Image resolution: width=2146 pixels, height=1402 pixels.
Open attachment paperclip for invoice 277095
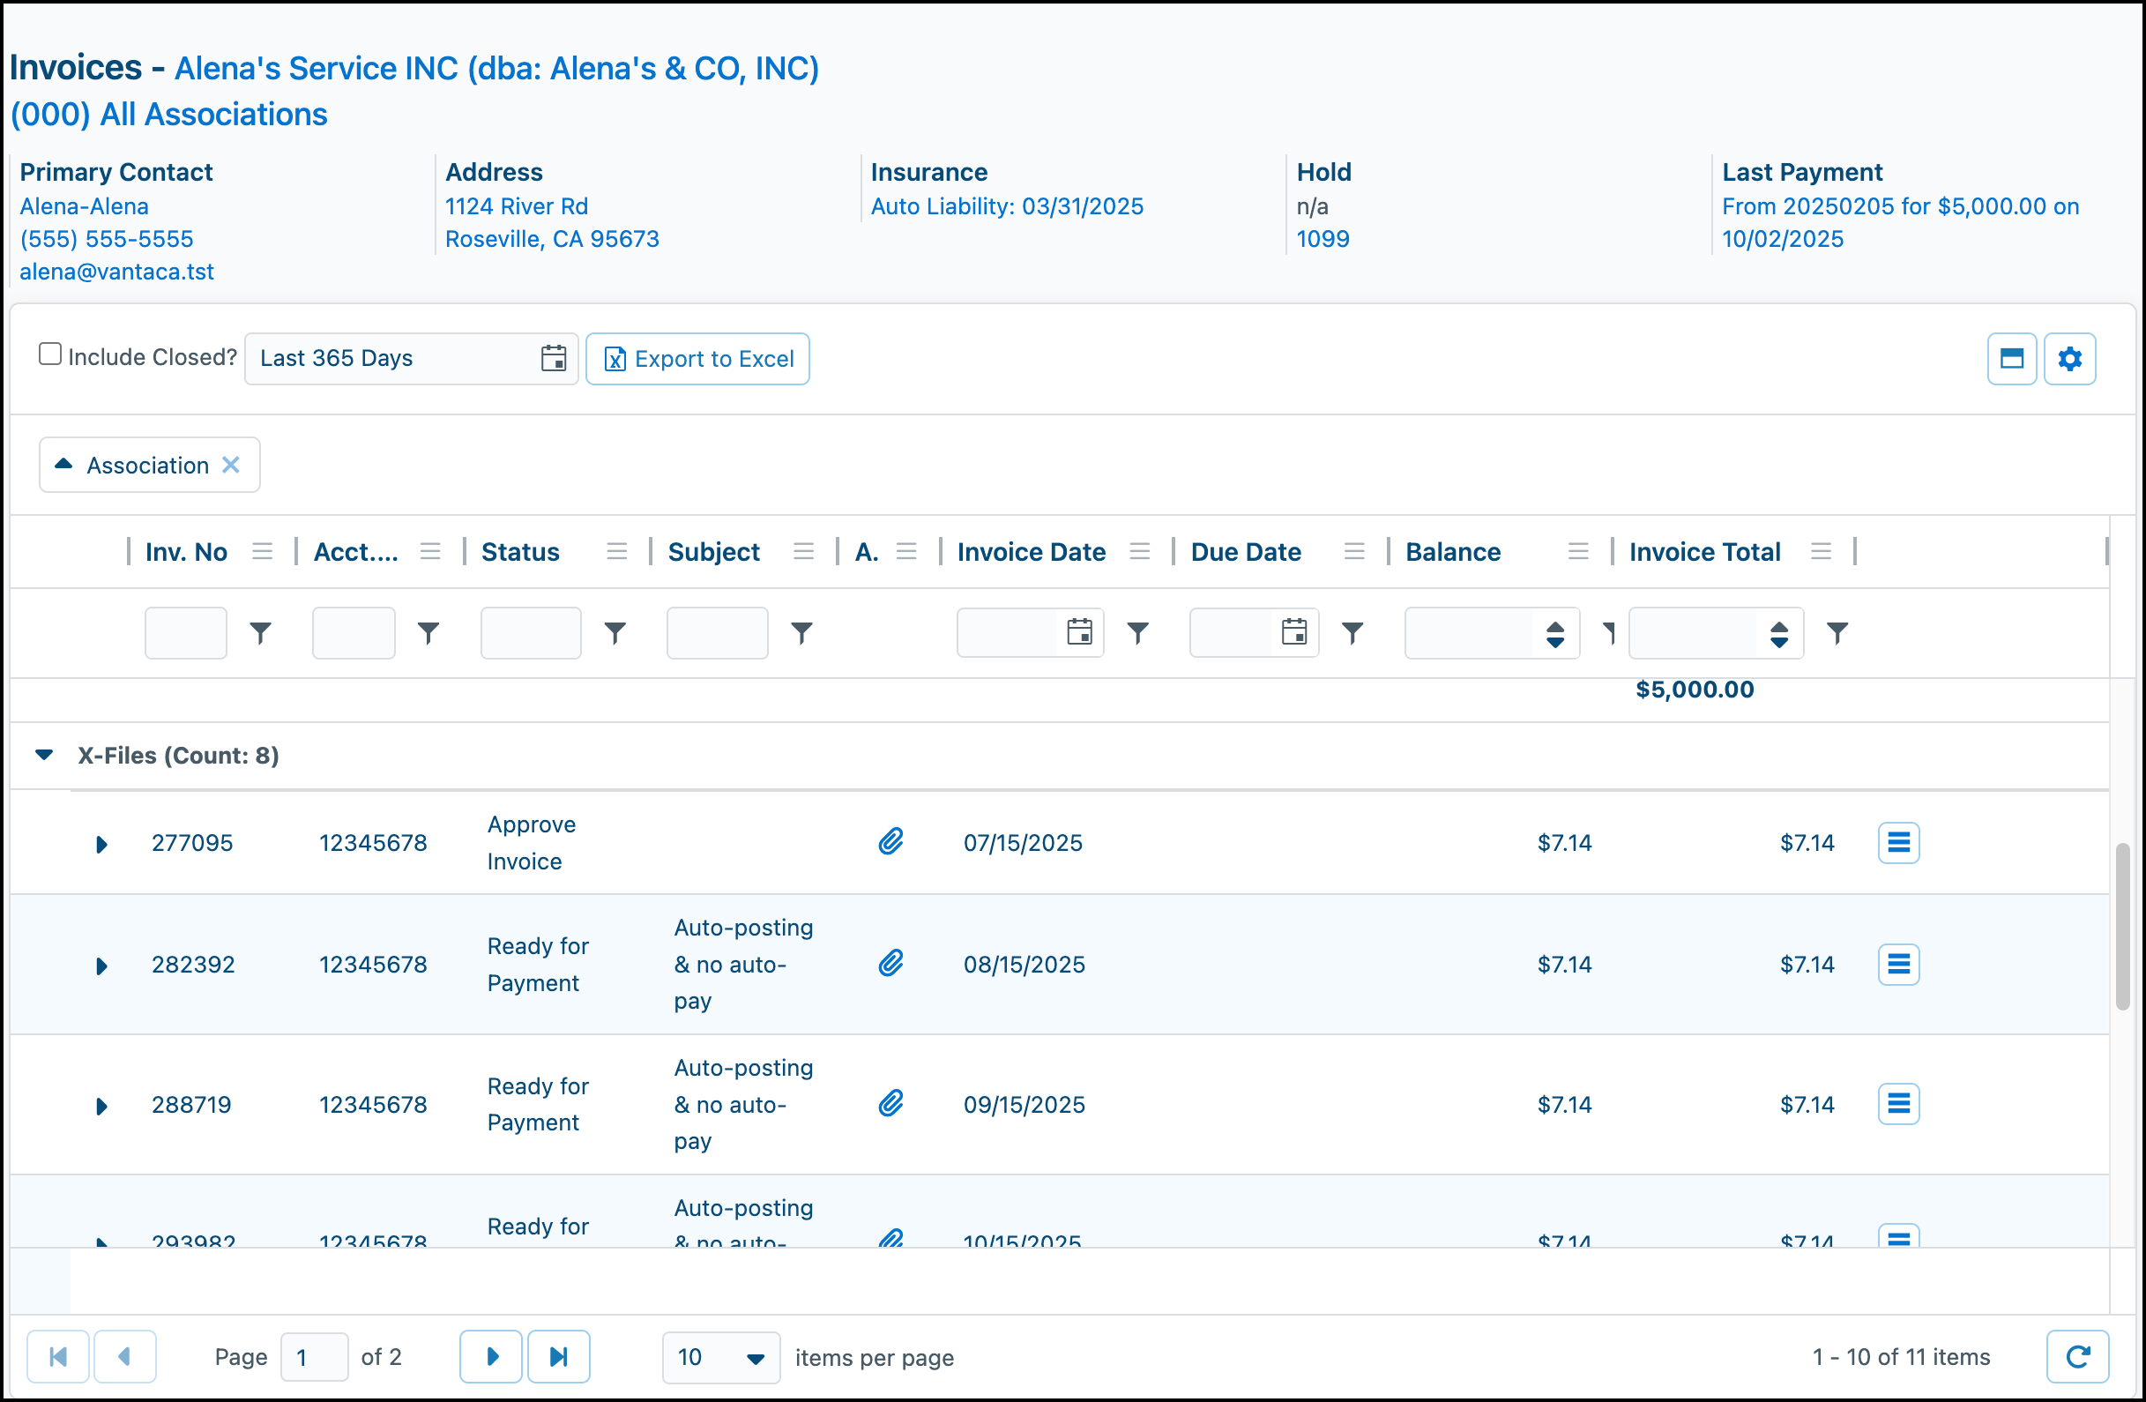(890, 842)
